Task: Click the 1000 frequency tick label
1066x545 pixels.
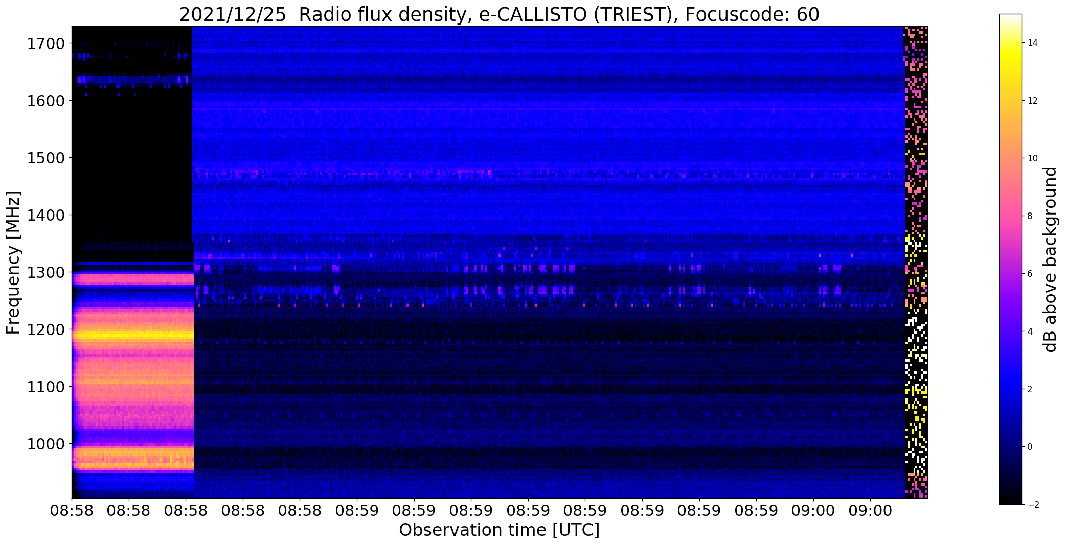Action: pos(46,444)
